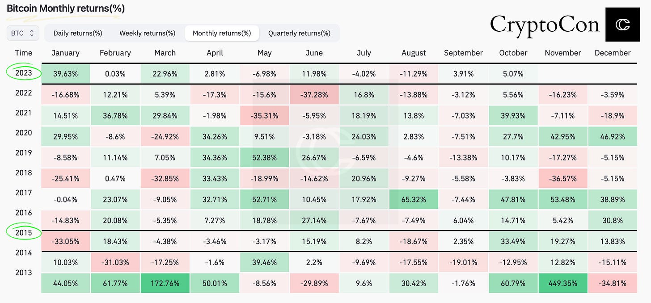The image size is (651, 303).
Task: Click the -37.28% June 2022 cell
Action: pos(314,95)
